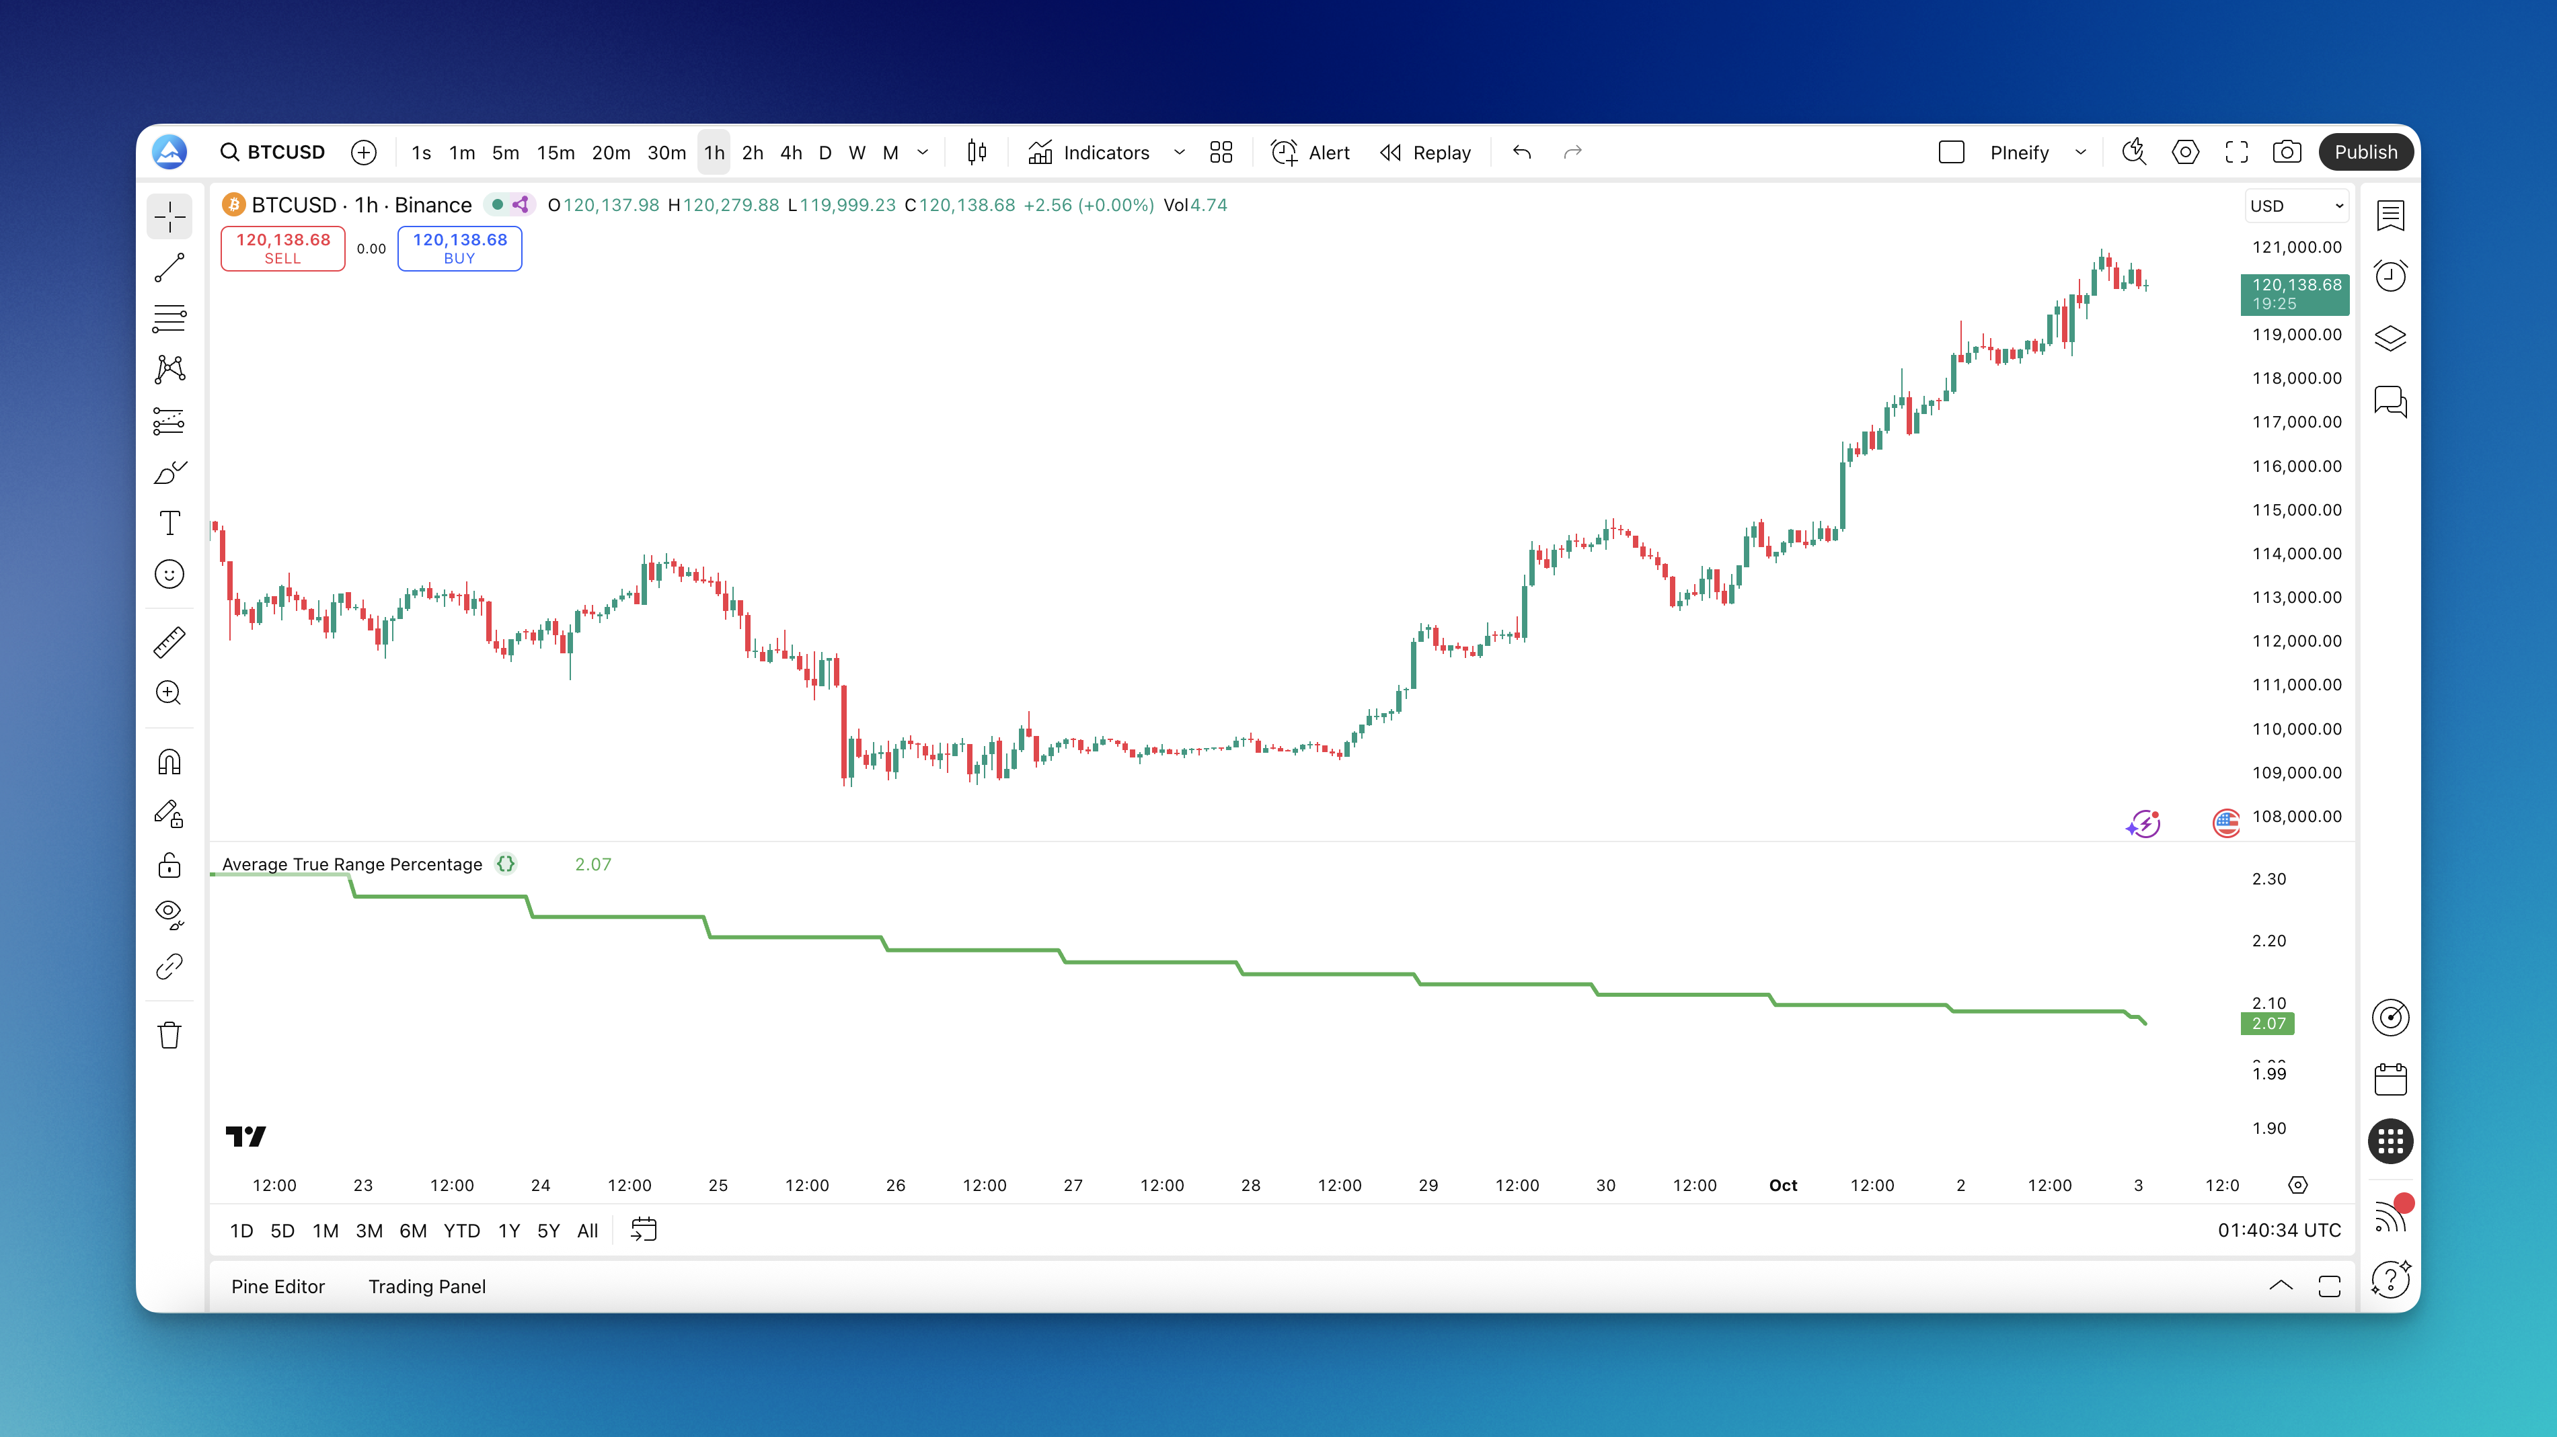
Task: Switch to the Trading Panel tab
Action: [x=427, y=1286]
